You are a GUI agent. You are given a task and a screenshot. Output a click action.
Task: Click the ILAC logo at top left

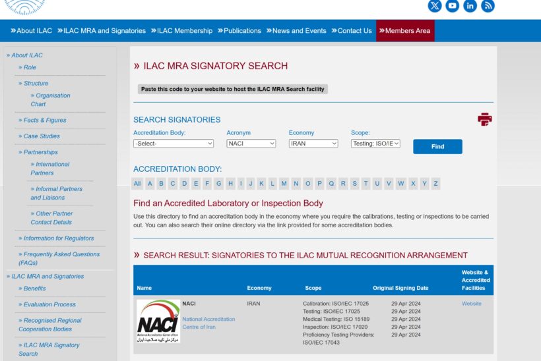[24, 6]
